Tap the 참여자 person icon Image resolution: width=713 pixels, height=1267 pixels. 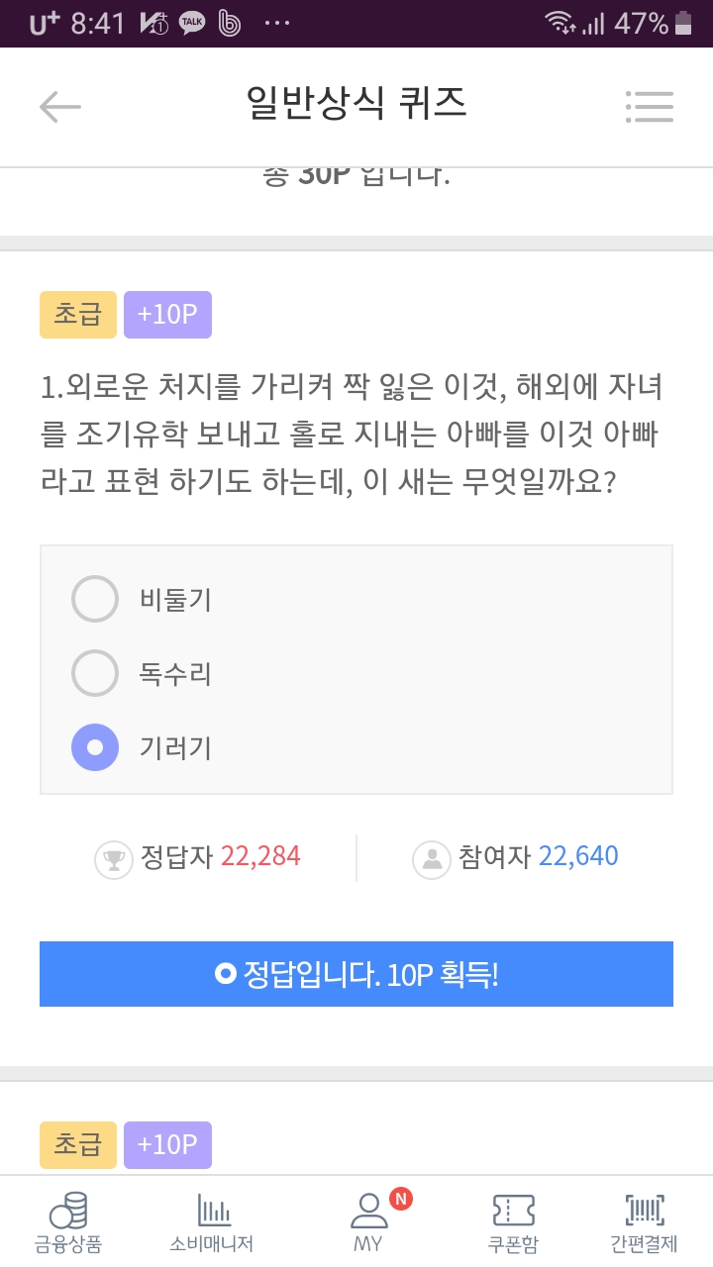pos(432,858)
